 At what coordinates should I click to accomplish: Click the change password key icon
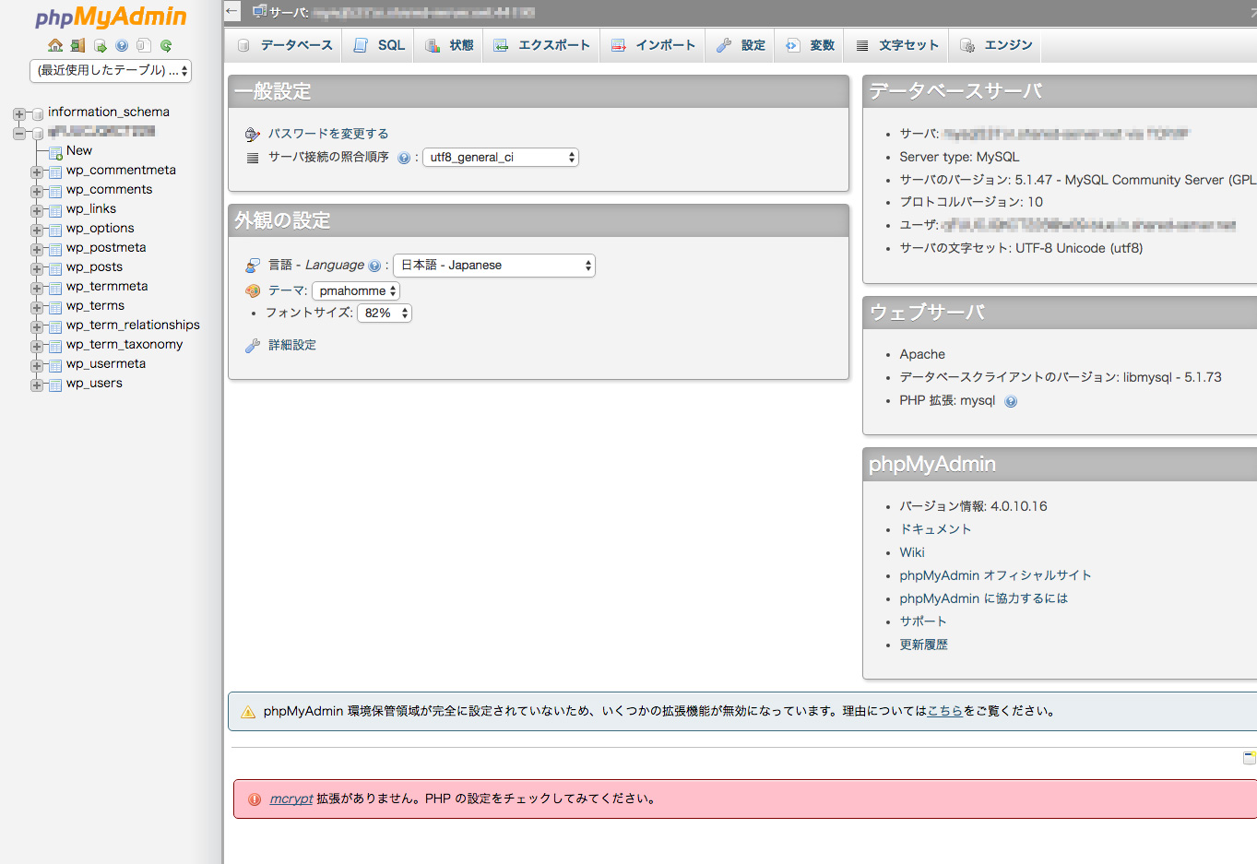[x=253, y=135]
